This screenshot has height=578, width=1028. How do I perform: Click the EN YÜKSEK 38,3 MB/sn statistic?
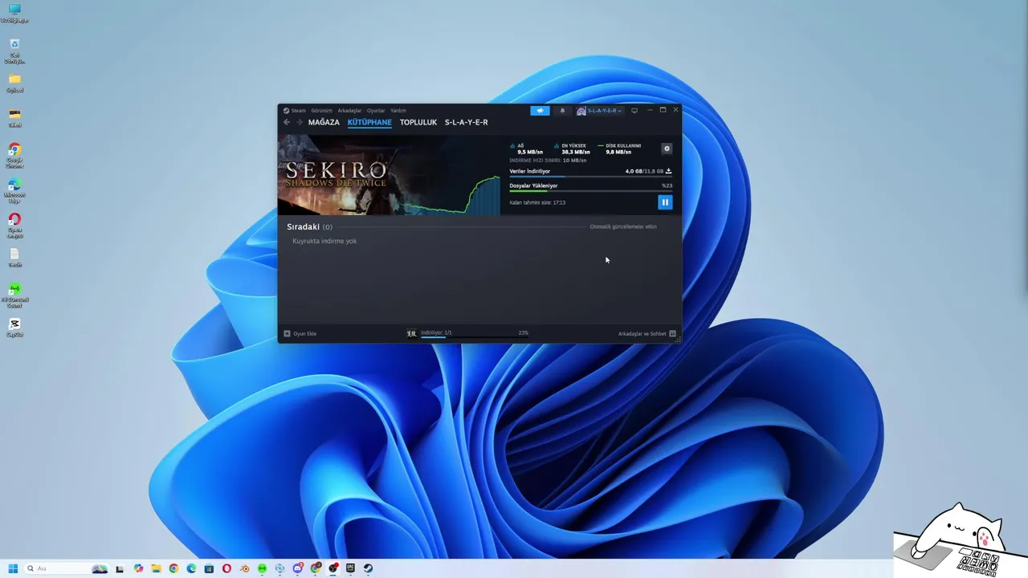[573, 149]
